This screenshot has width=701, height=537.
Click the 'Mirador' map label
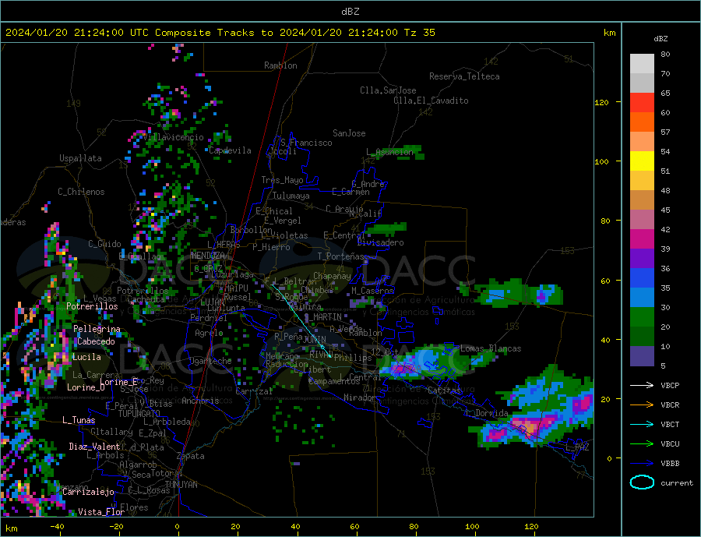click(x=360, y=397)
